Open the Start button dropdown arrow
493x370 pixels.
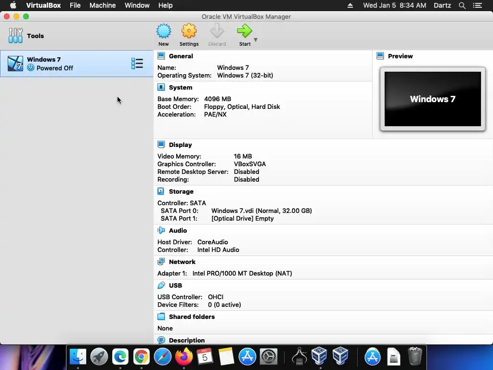click(x=256, y=40)
